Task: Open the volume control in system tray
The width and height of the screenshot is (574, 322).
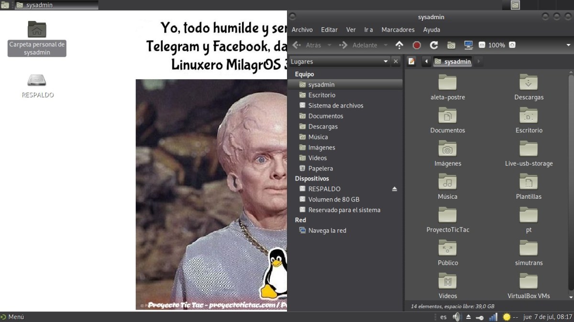Action: pyautogui.click(x=456, y=317)
